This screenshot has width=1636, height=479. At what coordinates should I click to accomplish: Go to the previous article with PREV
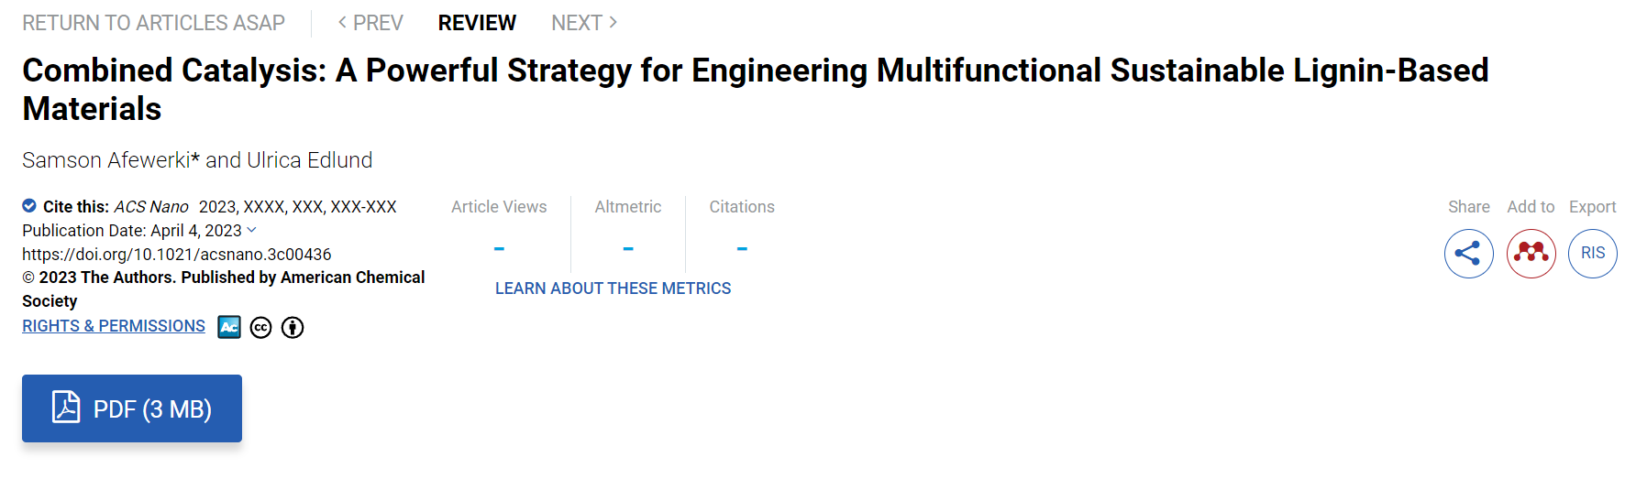point(370,23)
